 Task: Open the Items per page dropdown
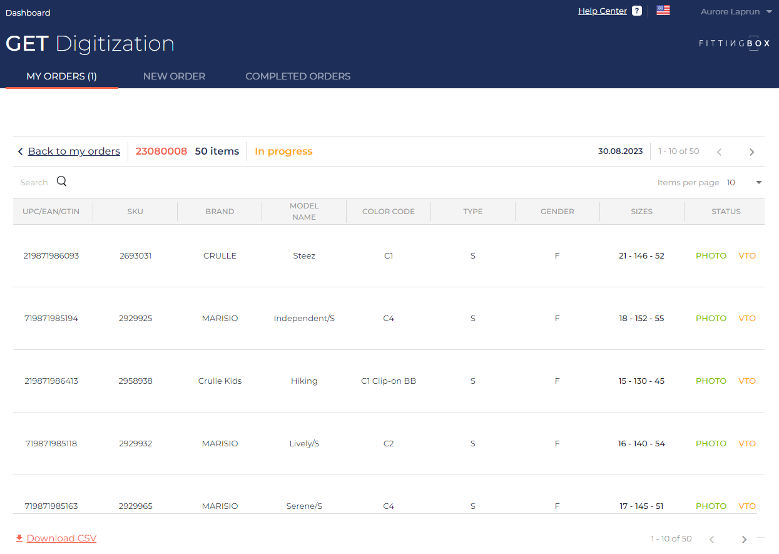tap(744, 183)
